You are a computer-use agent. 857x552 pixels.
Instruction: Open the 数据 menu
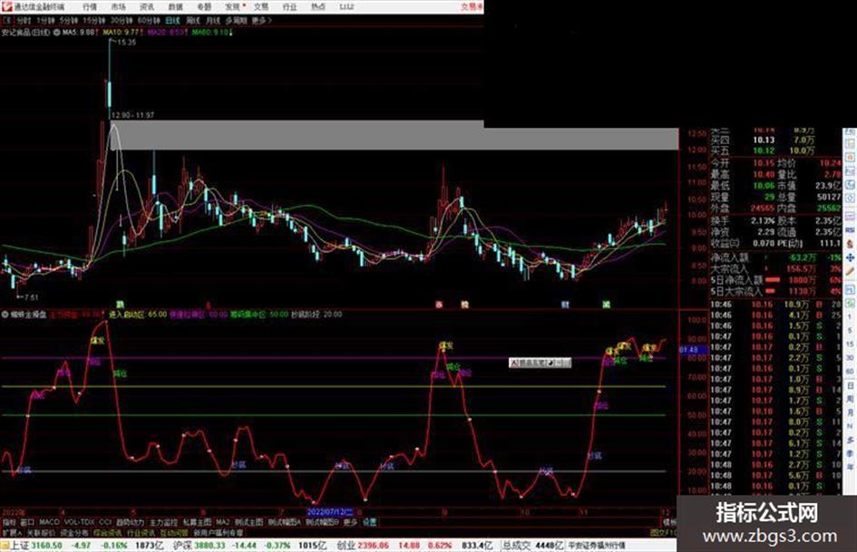point(175,6)
